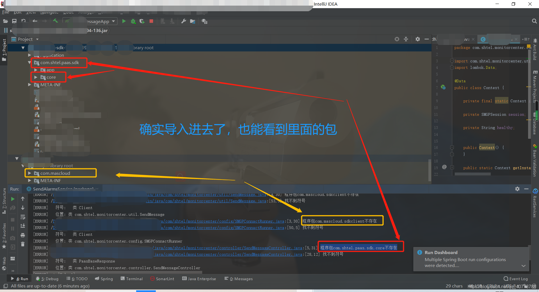Clear console with the trash icon
539x292 pixels.
point(23,244)
